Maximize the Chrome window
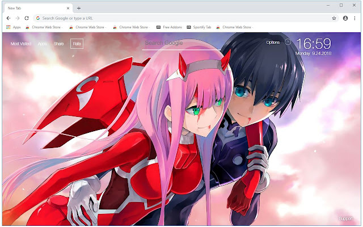 click(341, 5)
